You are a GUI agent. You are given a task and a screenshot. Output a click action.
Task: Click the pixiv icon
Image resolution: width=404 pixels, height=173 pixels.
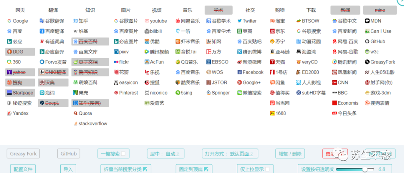coord(116,52)
